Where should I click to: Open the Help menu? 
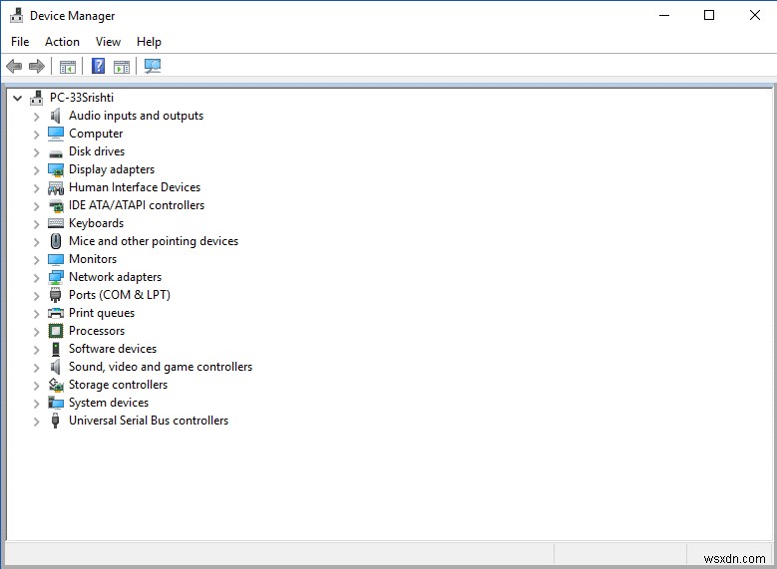149,42
